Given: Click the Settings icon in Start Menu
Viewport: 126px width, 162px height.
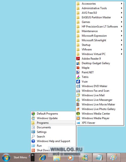Looking at the screenshot, I should point(33,132).
